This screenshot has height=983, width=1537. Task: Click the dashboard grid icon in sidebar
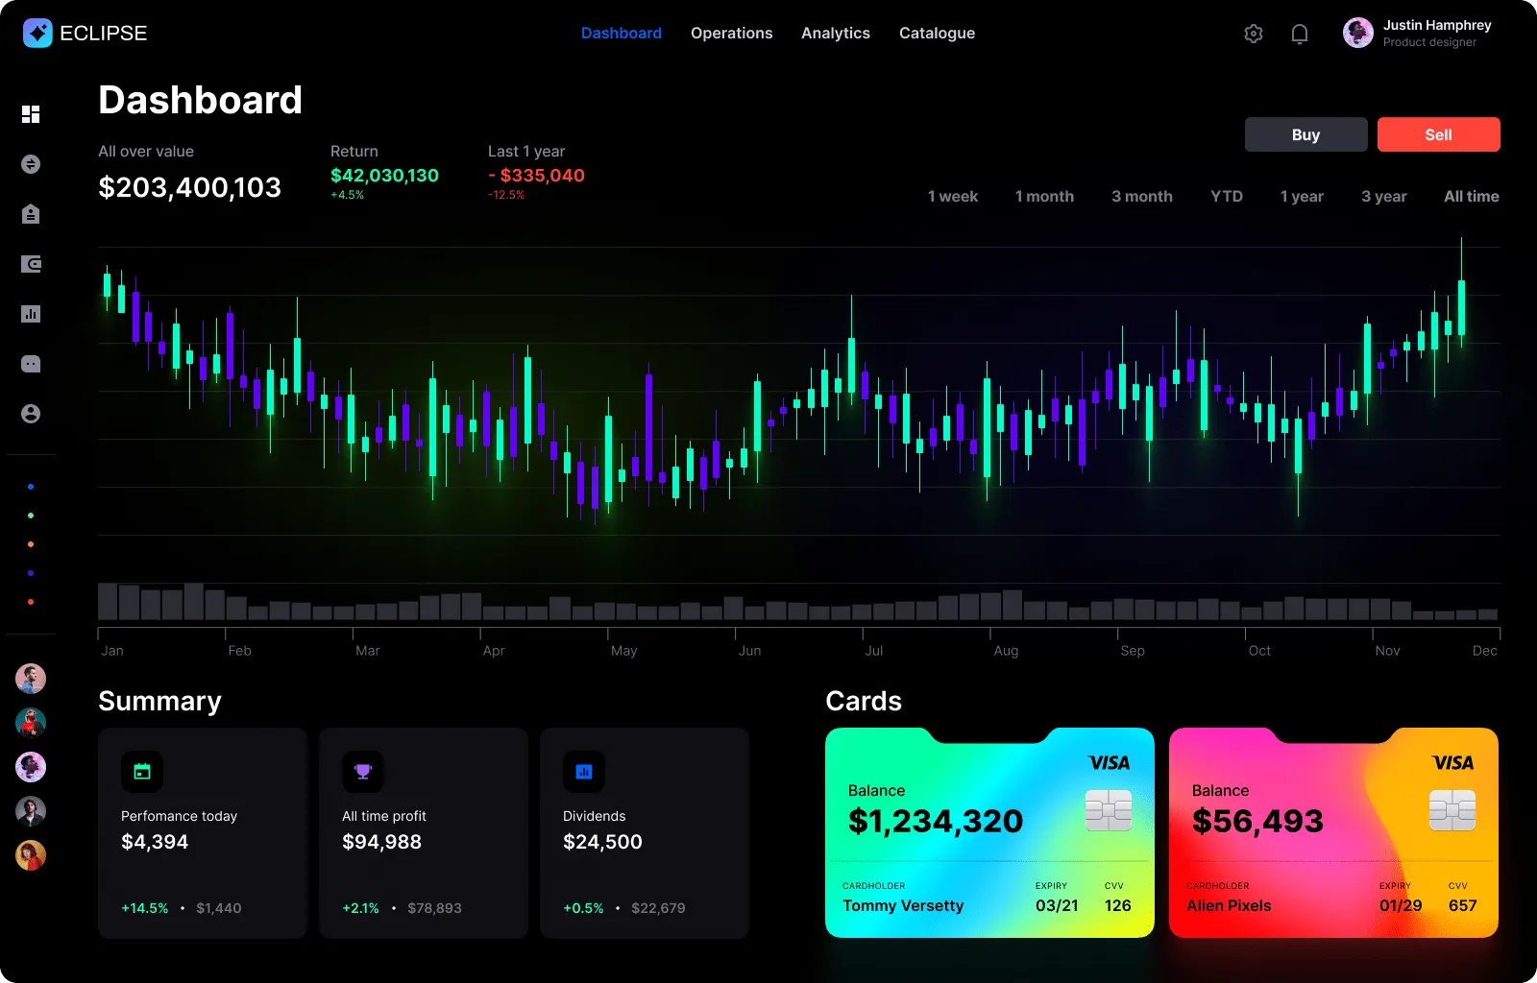pyautogui.click(x=31, y=114)
